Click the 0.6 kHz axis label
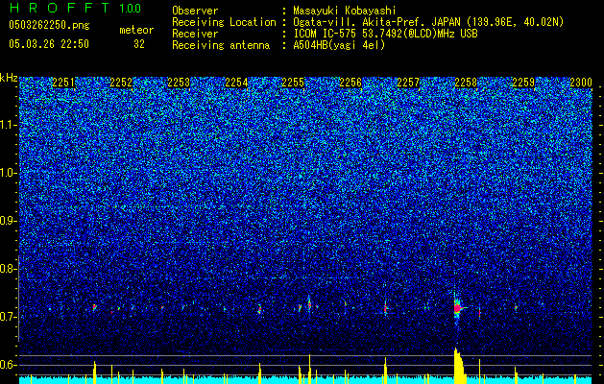The height and width of the screenshot is (384, 604). click(9, 365)
